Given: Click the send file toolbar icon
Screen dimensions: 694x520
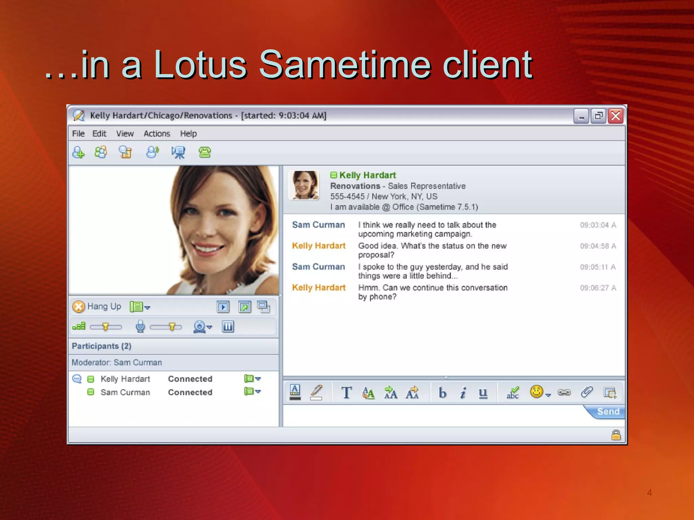Looking at the screenshot, I should tap(125, 152).
